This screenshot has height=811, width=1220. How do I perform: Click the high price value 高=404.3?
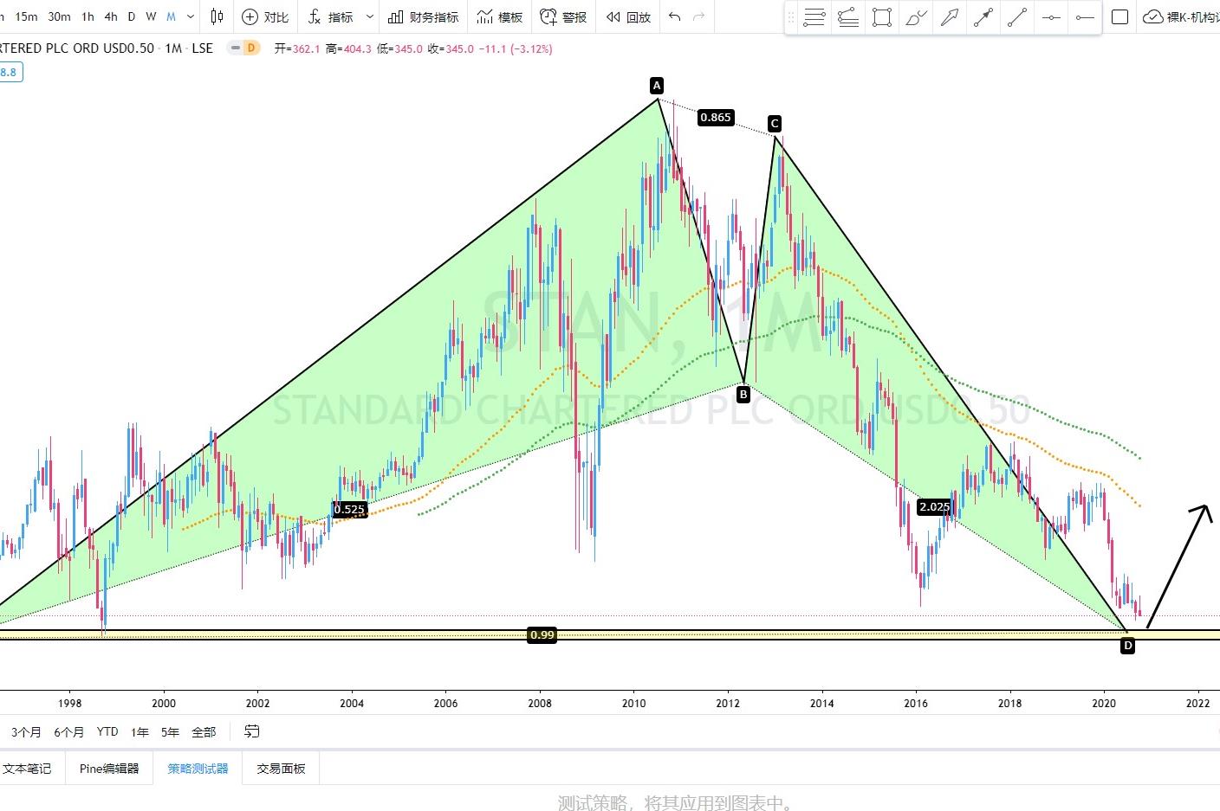pos(348,48)
